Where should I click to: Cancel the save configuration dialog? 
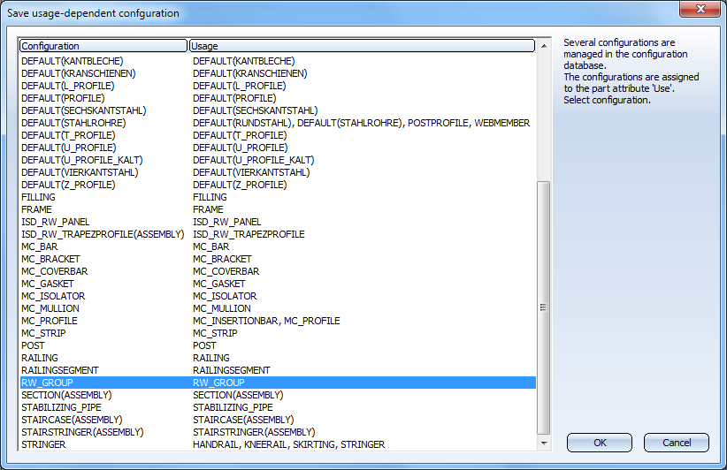coord(676,443)
